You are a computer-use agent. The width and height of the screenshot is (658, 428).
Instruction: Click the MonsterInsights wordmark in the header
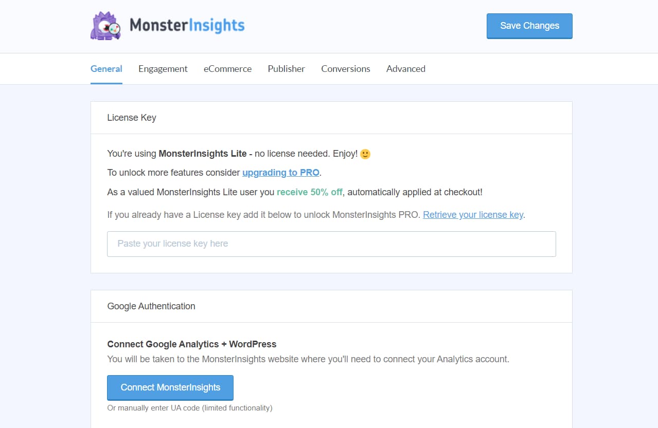[187, 25]
